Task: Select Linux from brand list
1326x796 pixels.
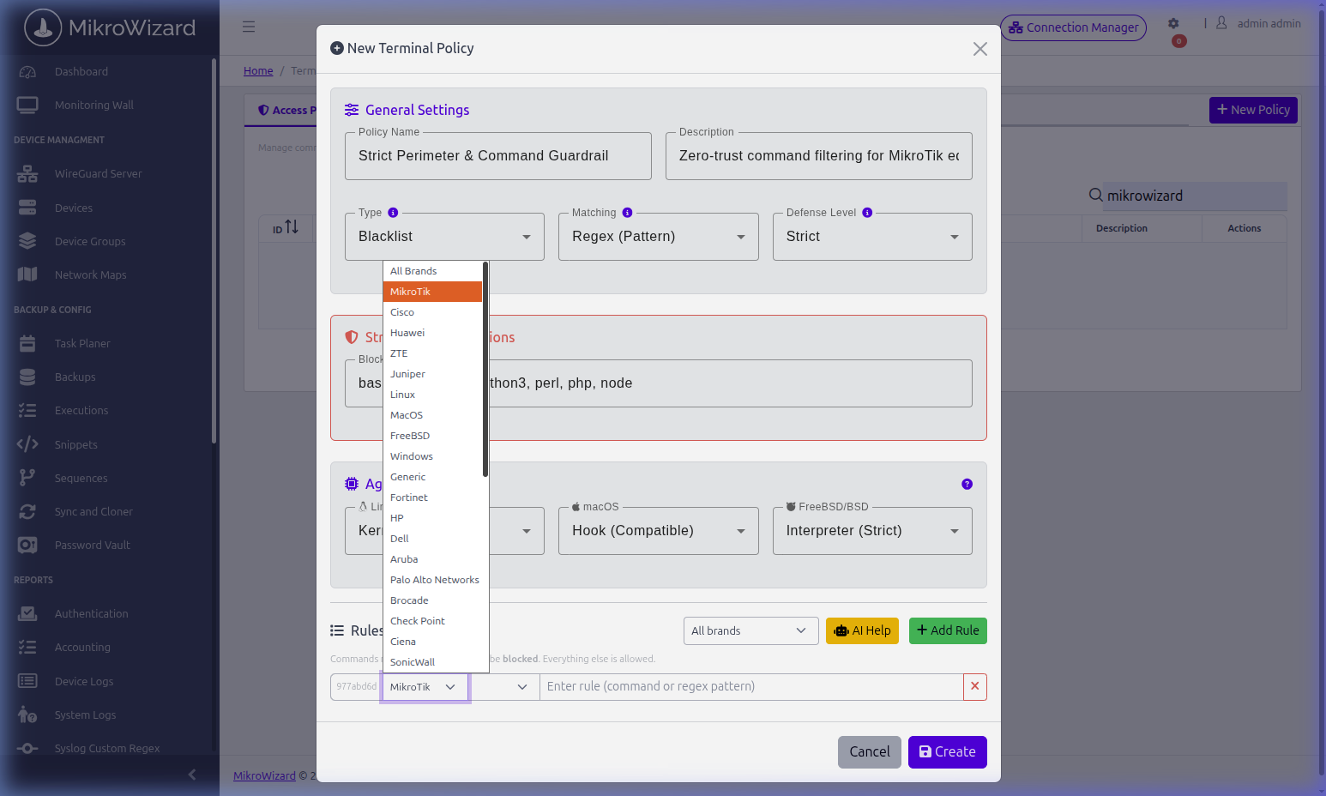Action: [x=432, y=395]
